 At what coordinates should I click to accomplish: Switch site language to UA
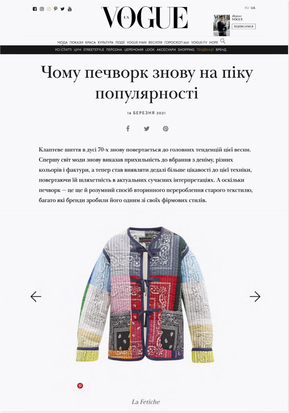pyautogui.click(x=253, y=8)
